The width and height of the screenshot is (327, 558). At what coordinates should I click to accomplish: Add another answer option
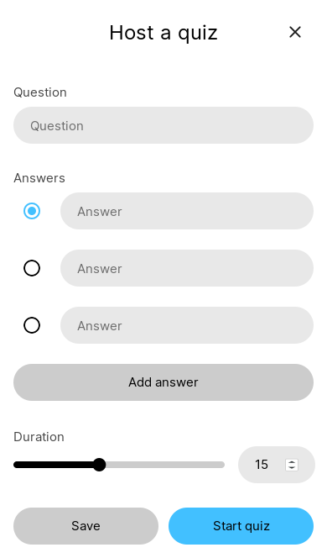pos(163,382)
